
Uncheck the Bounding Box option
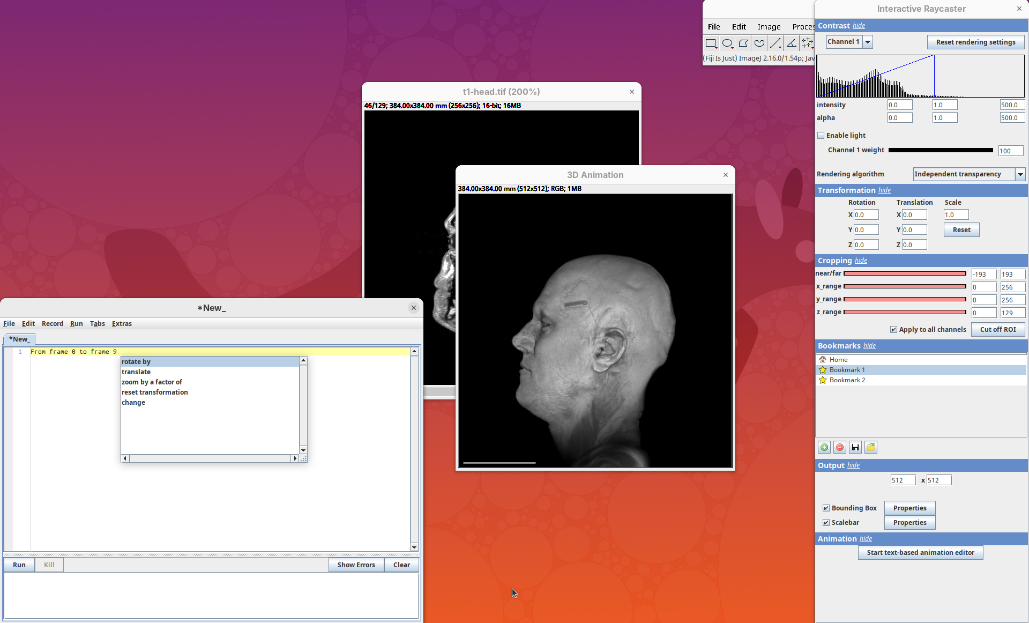click(x=826, y=508)
